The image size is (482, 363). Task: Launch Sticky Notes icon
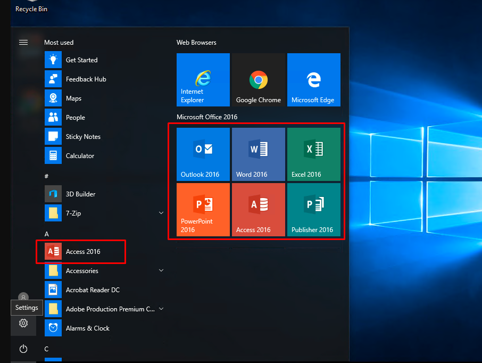point(53,136)
